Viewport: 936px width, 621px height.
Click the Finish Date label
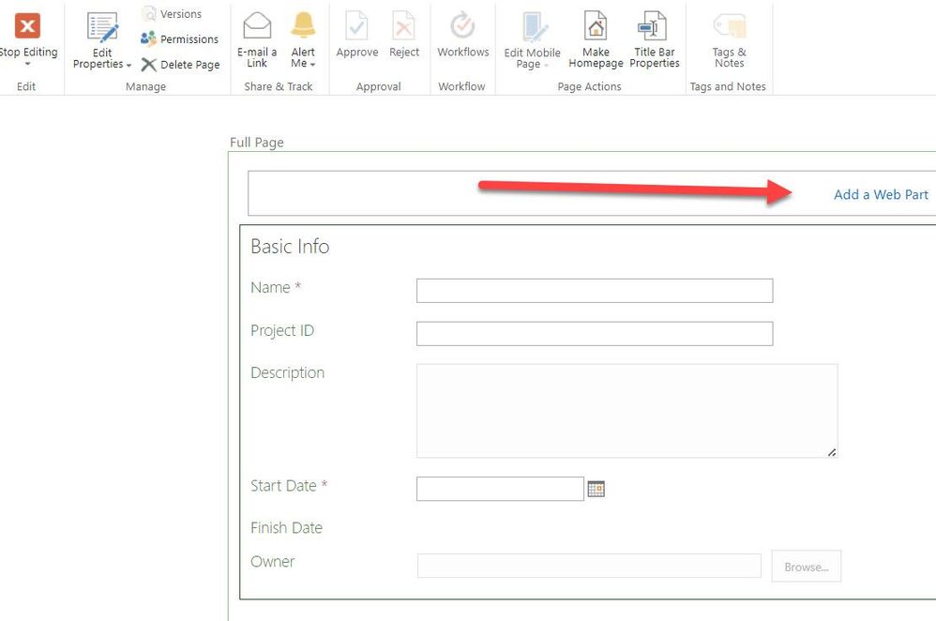pyautogui.click(x=286, y=528)
